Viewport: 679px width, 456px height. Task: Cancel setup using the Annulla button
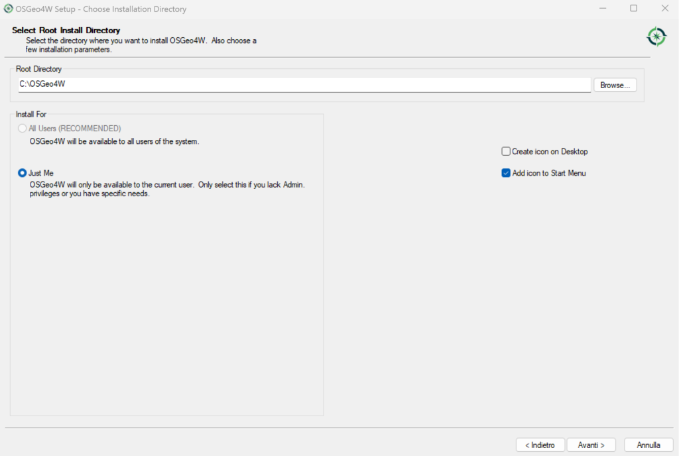[x=648, y=445]
